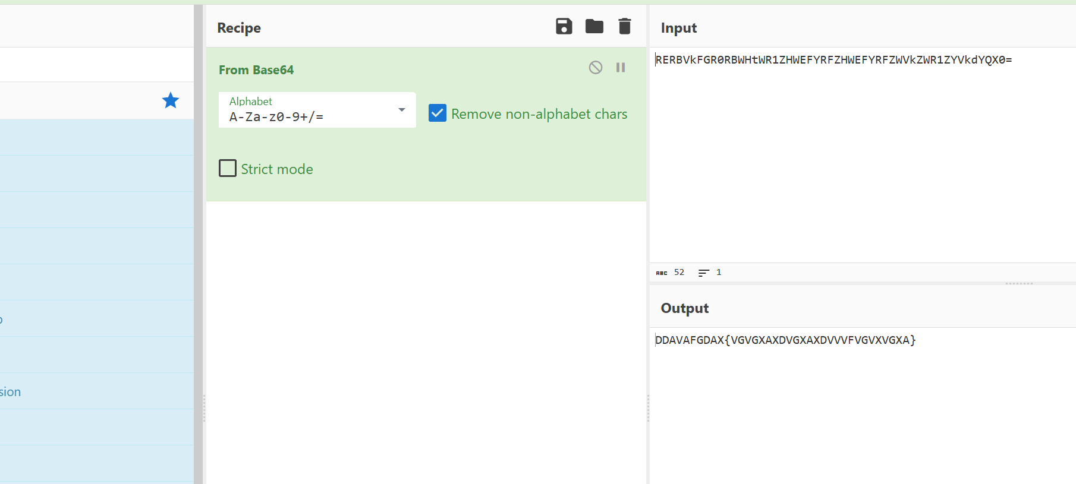The height and width of the screenshot is (484, 1076).
Task: Set breakpoint using the pause icon
Action: click(x=621, y=68)
